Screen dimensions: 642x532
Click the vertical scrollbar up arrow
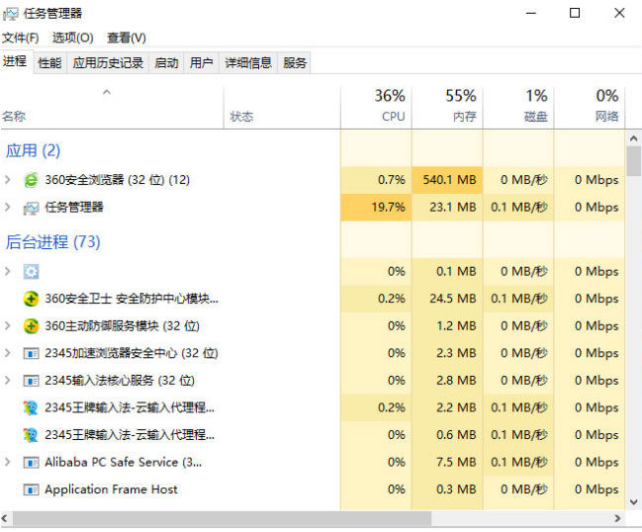pyautogui.click(x=634, y=138)
